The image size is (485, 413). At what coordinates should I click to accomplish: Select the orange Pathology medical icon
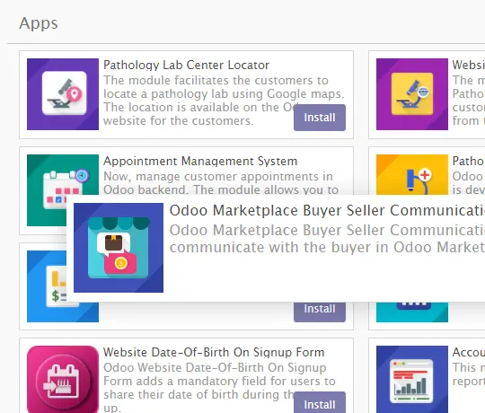pyautogui.click(x=412, y=175)
